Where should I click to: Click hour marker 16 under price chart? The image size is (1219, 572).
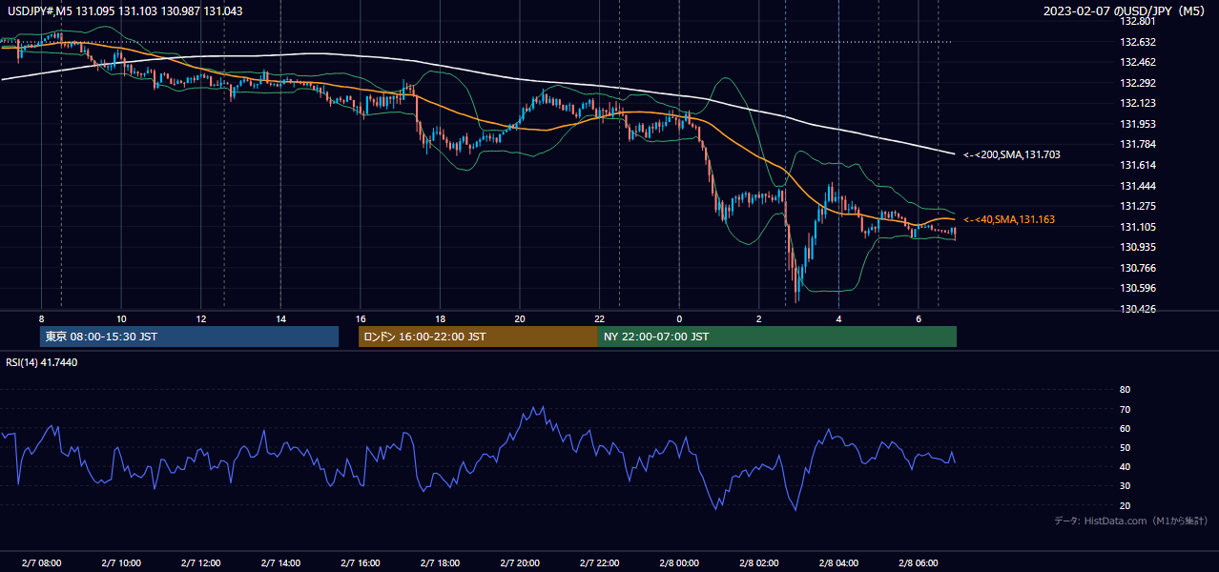(x=360, y=318)
